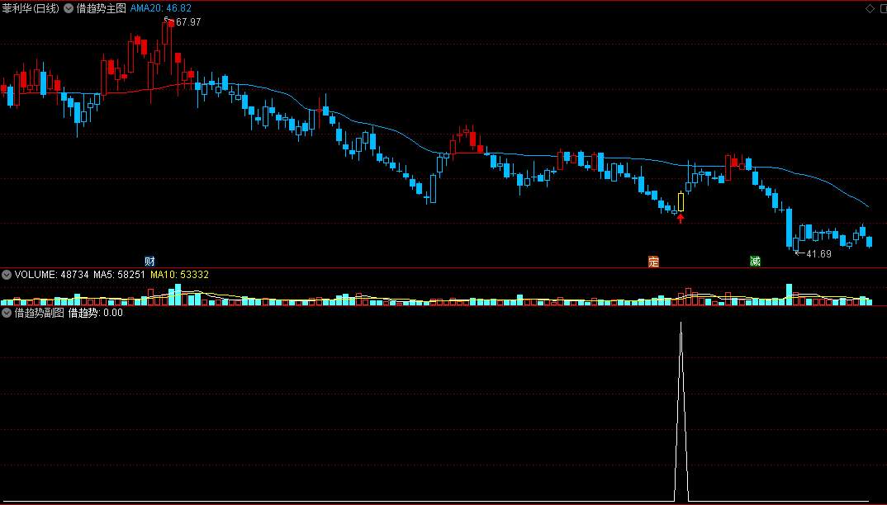Click the diamond icon at top right
The width and height of the screenshot is (887, 505).
(870, 8)
